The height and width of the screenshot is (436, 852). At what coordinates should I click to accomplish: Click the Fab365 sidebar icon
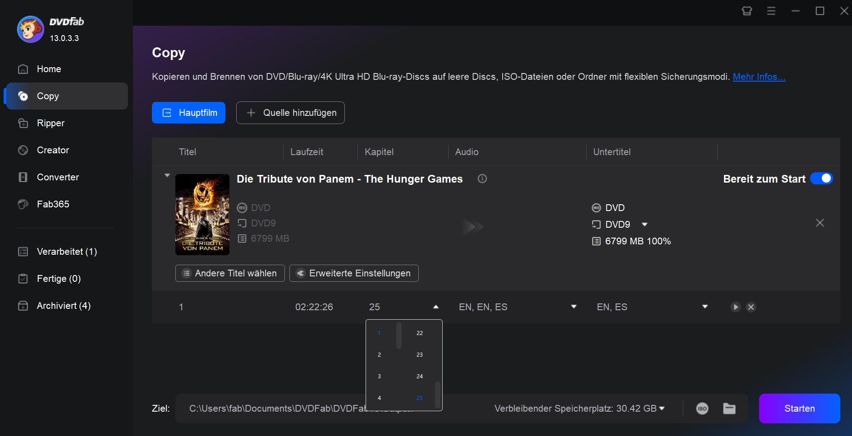23,204
